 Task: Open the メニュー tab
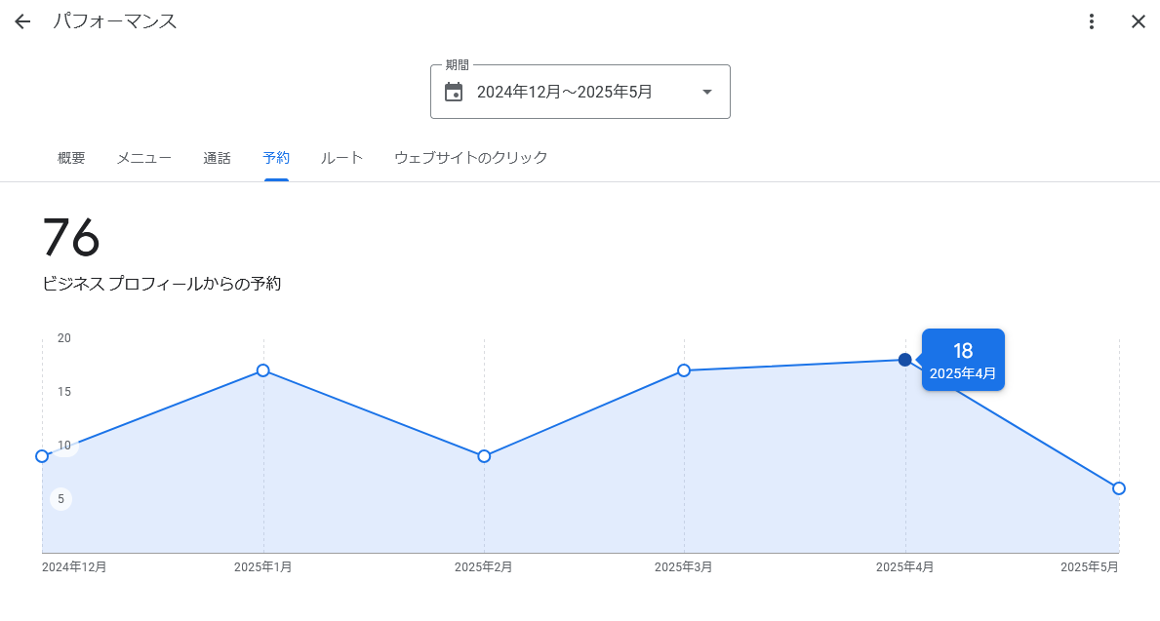(x=144, y=158)
